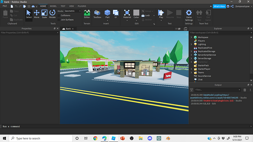The image size is (253, 142).
Task: Open Discord from taskbar
Action: [150, 138]
